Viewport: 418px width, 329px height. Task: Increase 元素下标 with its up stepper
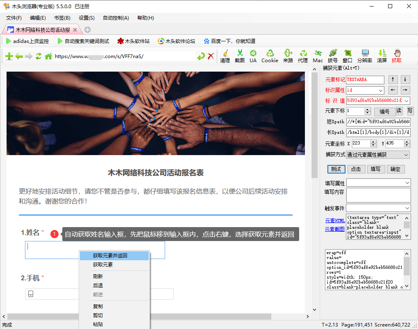tap(368, 109)
